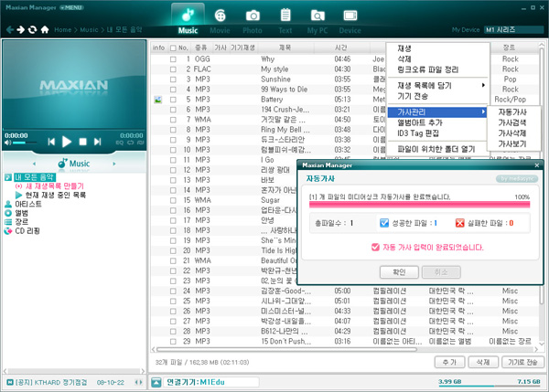Open 현재 재생 중인 목록
The image size is (549, 392).
pos(55,195)
